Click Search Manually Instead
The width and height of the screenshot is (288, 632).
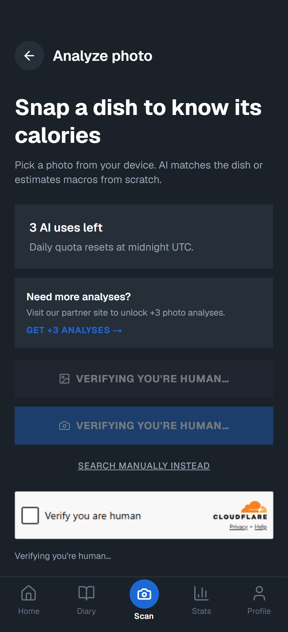(144, 466)
